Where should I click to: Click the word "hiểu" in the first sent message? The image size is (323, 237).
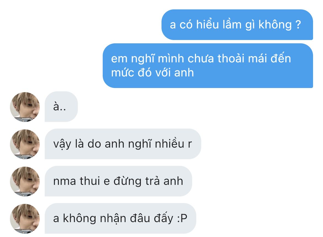(x=207, y=24)
